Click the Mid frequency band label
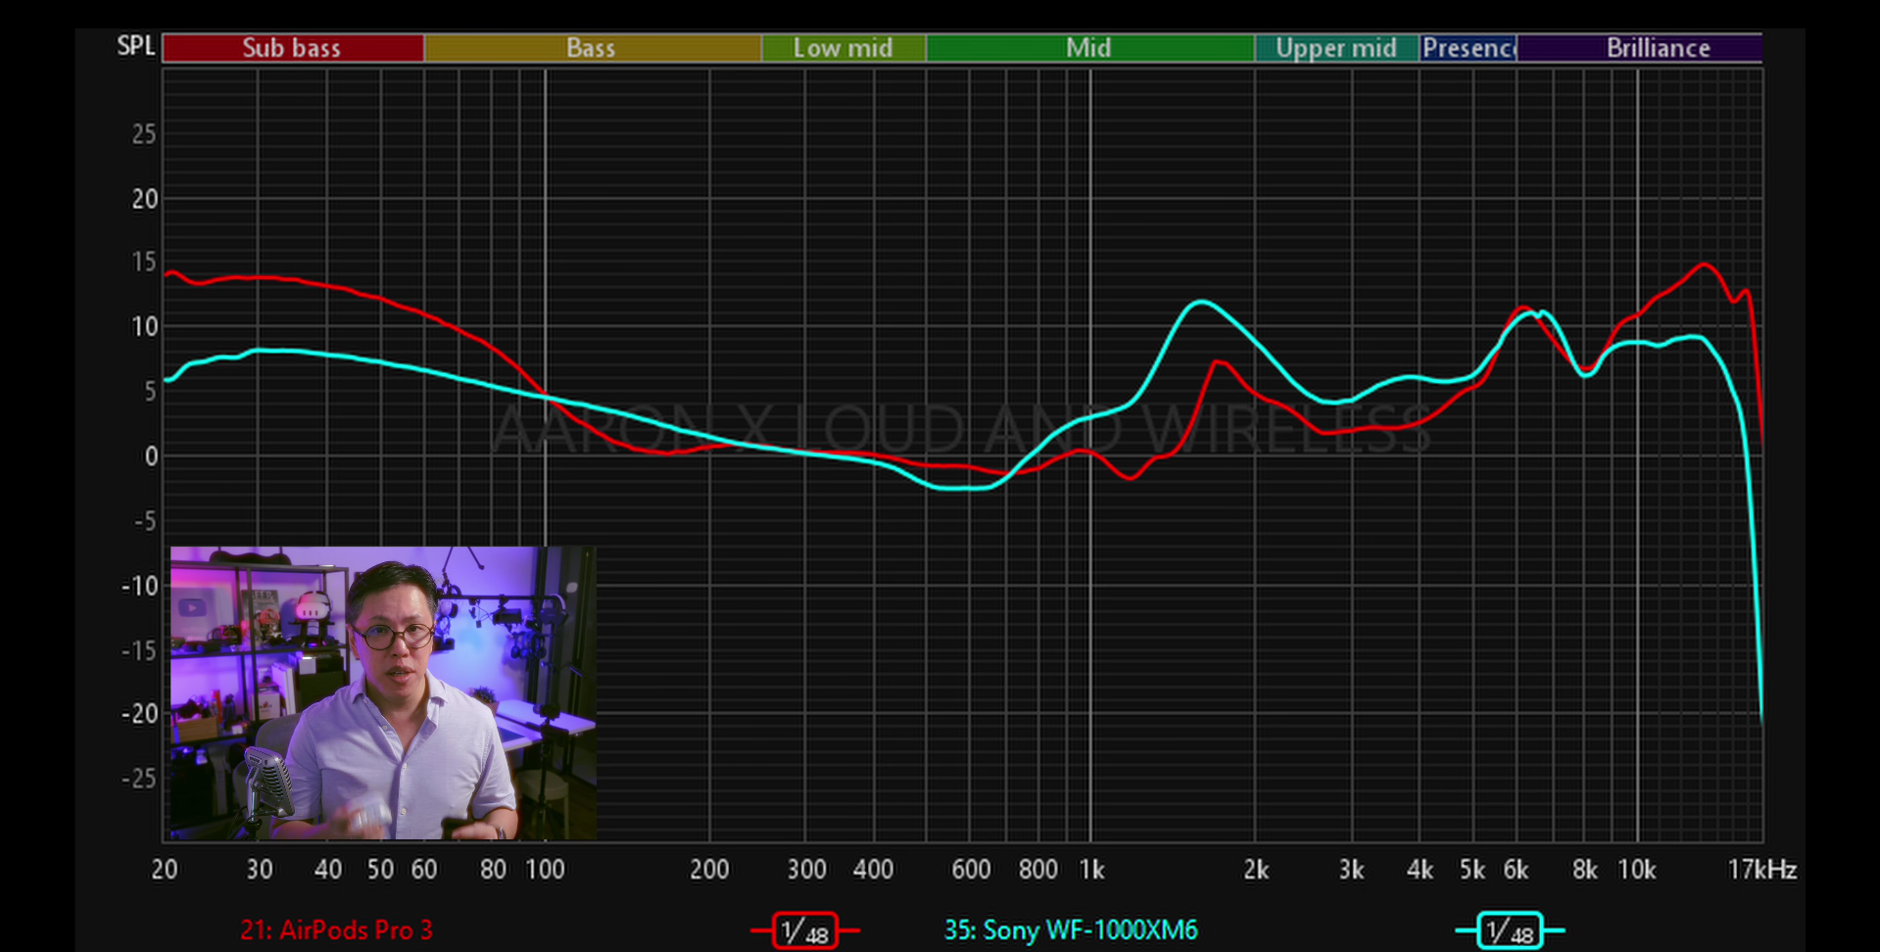 [1089, 48]
